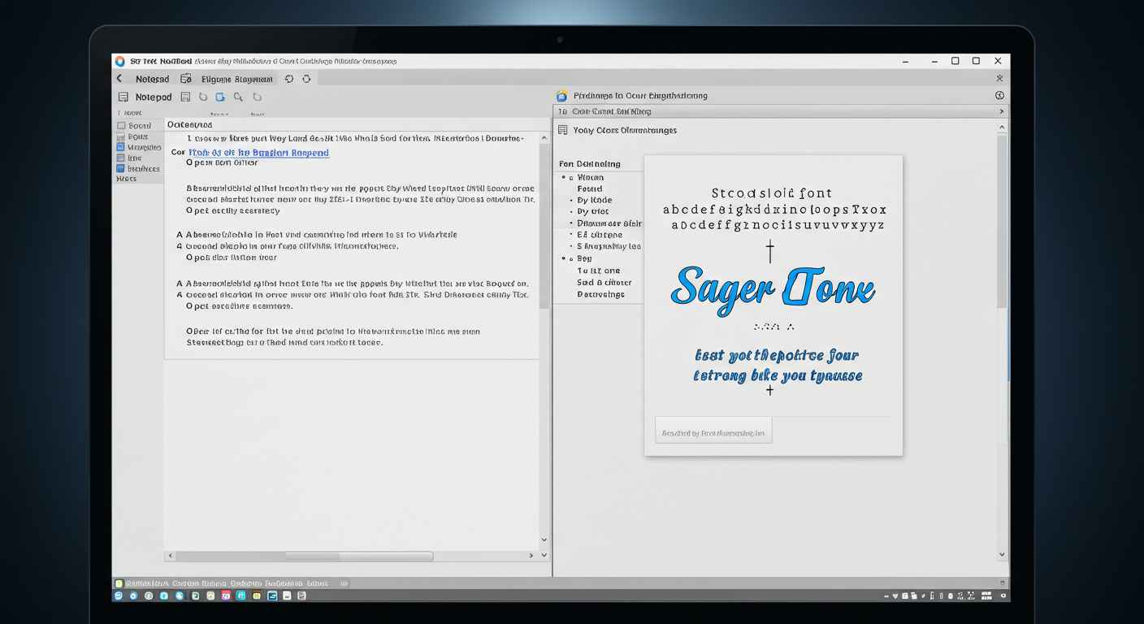This screenshot has height=624, width=1144.
Task: Click the back arrow at the top left
Action: coord(119,79)
